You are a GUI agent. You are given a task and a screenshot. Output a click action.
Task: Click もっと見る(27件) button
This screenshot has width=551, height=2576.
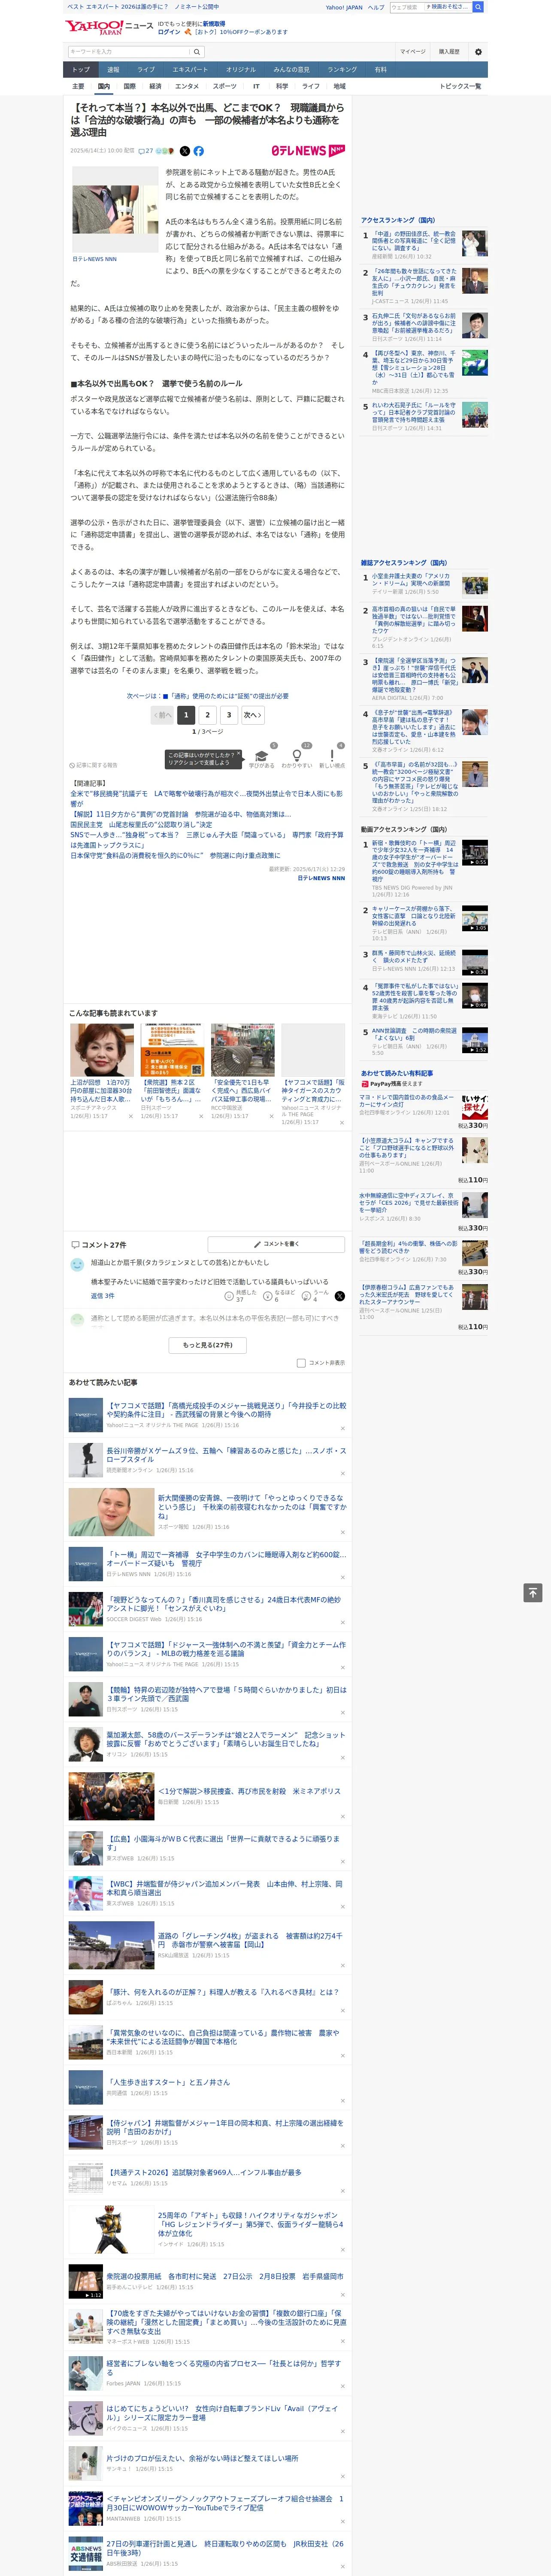pos(208,1345)
